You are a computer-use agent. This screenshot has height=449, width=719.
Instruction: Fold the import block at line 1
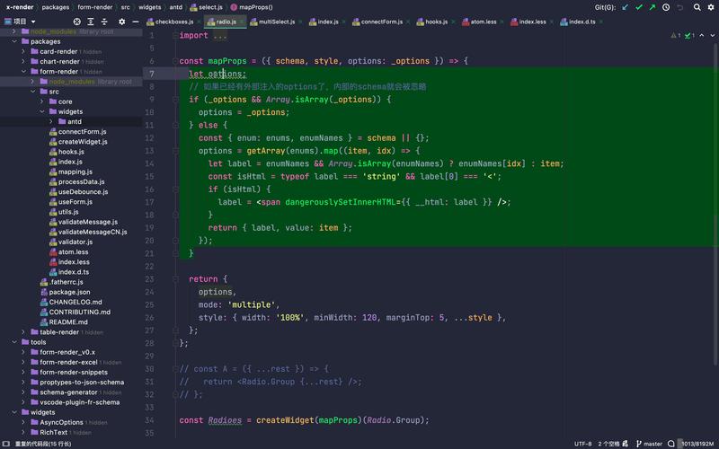point(175,35)
